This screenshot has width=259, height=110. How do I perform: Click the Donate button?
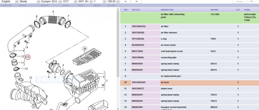click(x=240, y=2)
